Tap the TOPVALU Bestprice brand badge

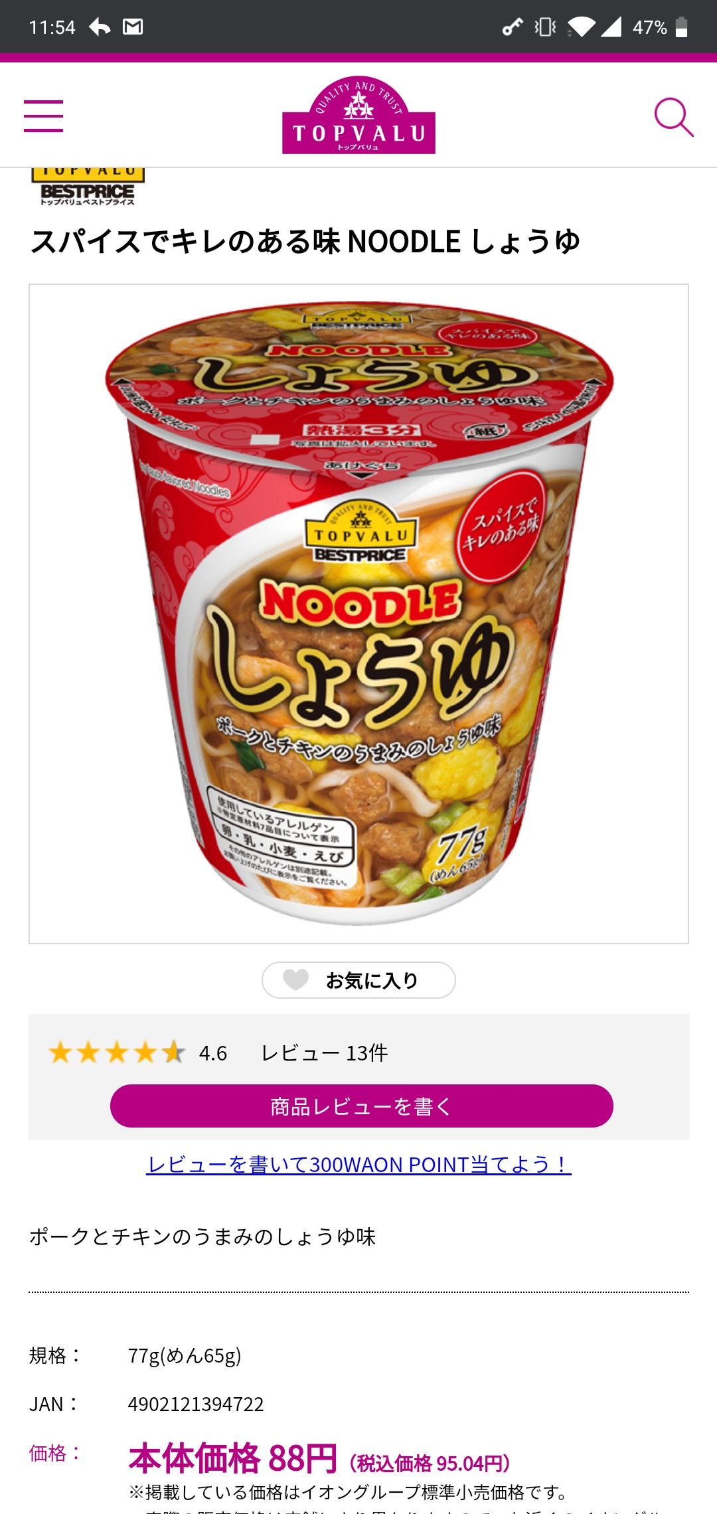tap(88, 187)
